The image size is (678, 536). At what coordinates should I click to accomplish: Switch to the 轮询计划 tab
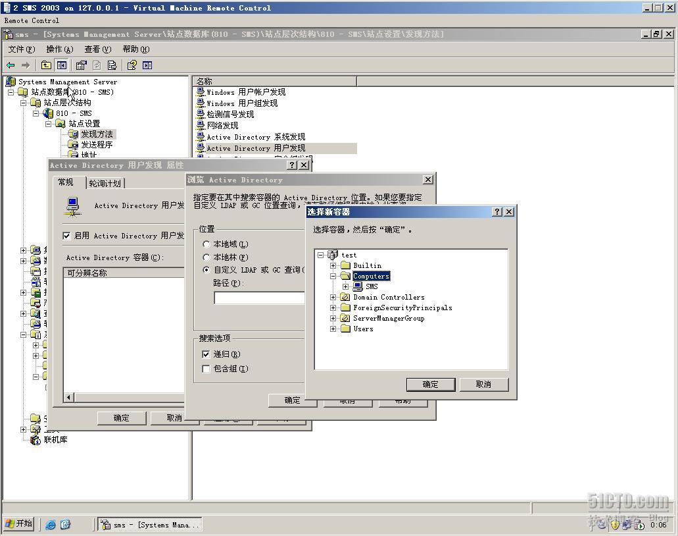coord(105,183)
